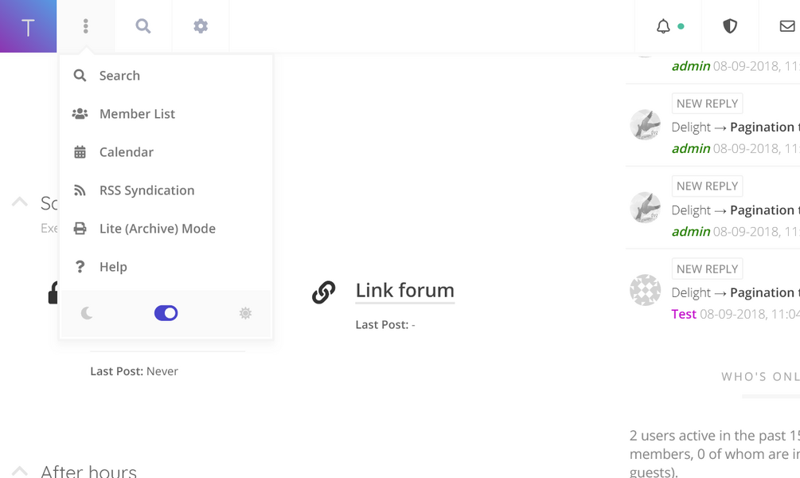Collapse the After hours category
800x478 pixels.
[20, 472]
